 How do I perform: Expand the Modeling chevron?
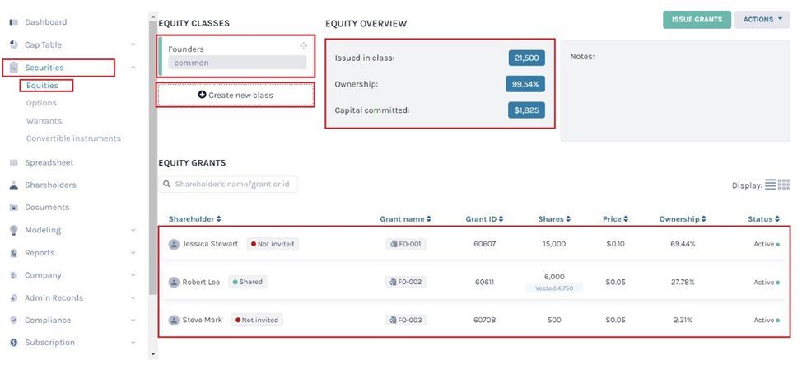point(133,231)
